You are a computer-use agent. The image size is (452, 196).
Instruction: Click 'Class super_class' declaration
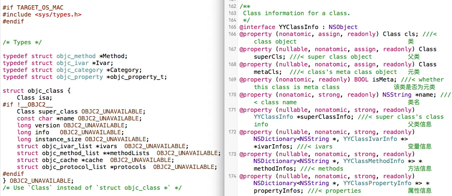47,112
